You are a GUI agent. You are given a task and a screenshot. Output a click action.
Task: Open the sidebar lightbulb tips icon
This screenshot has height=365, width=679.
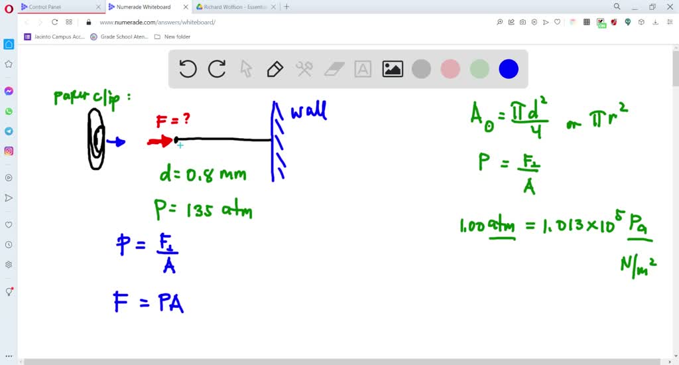pos(9,292)
